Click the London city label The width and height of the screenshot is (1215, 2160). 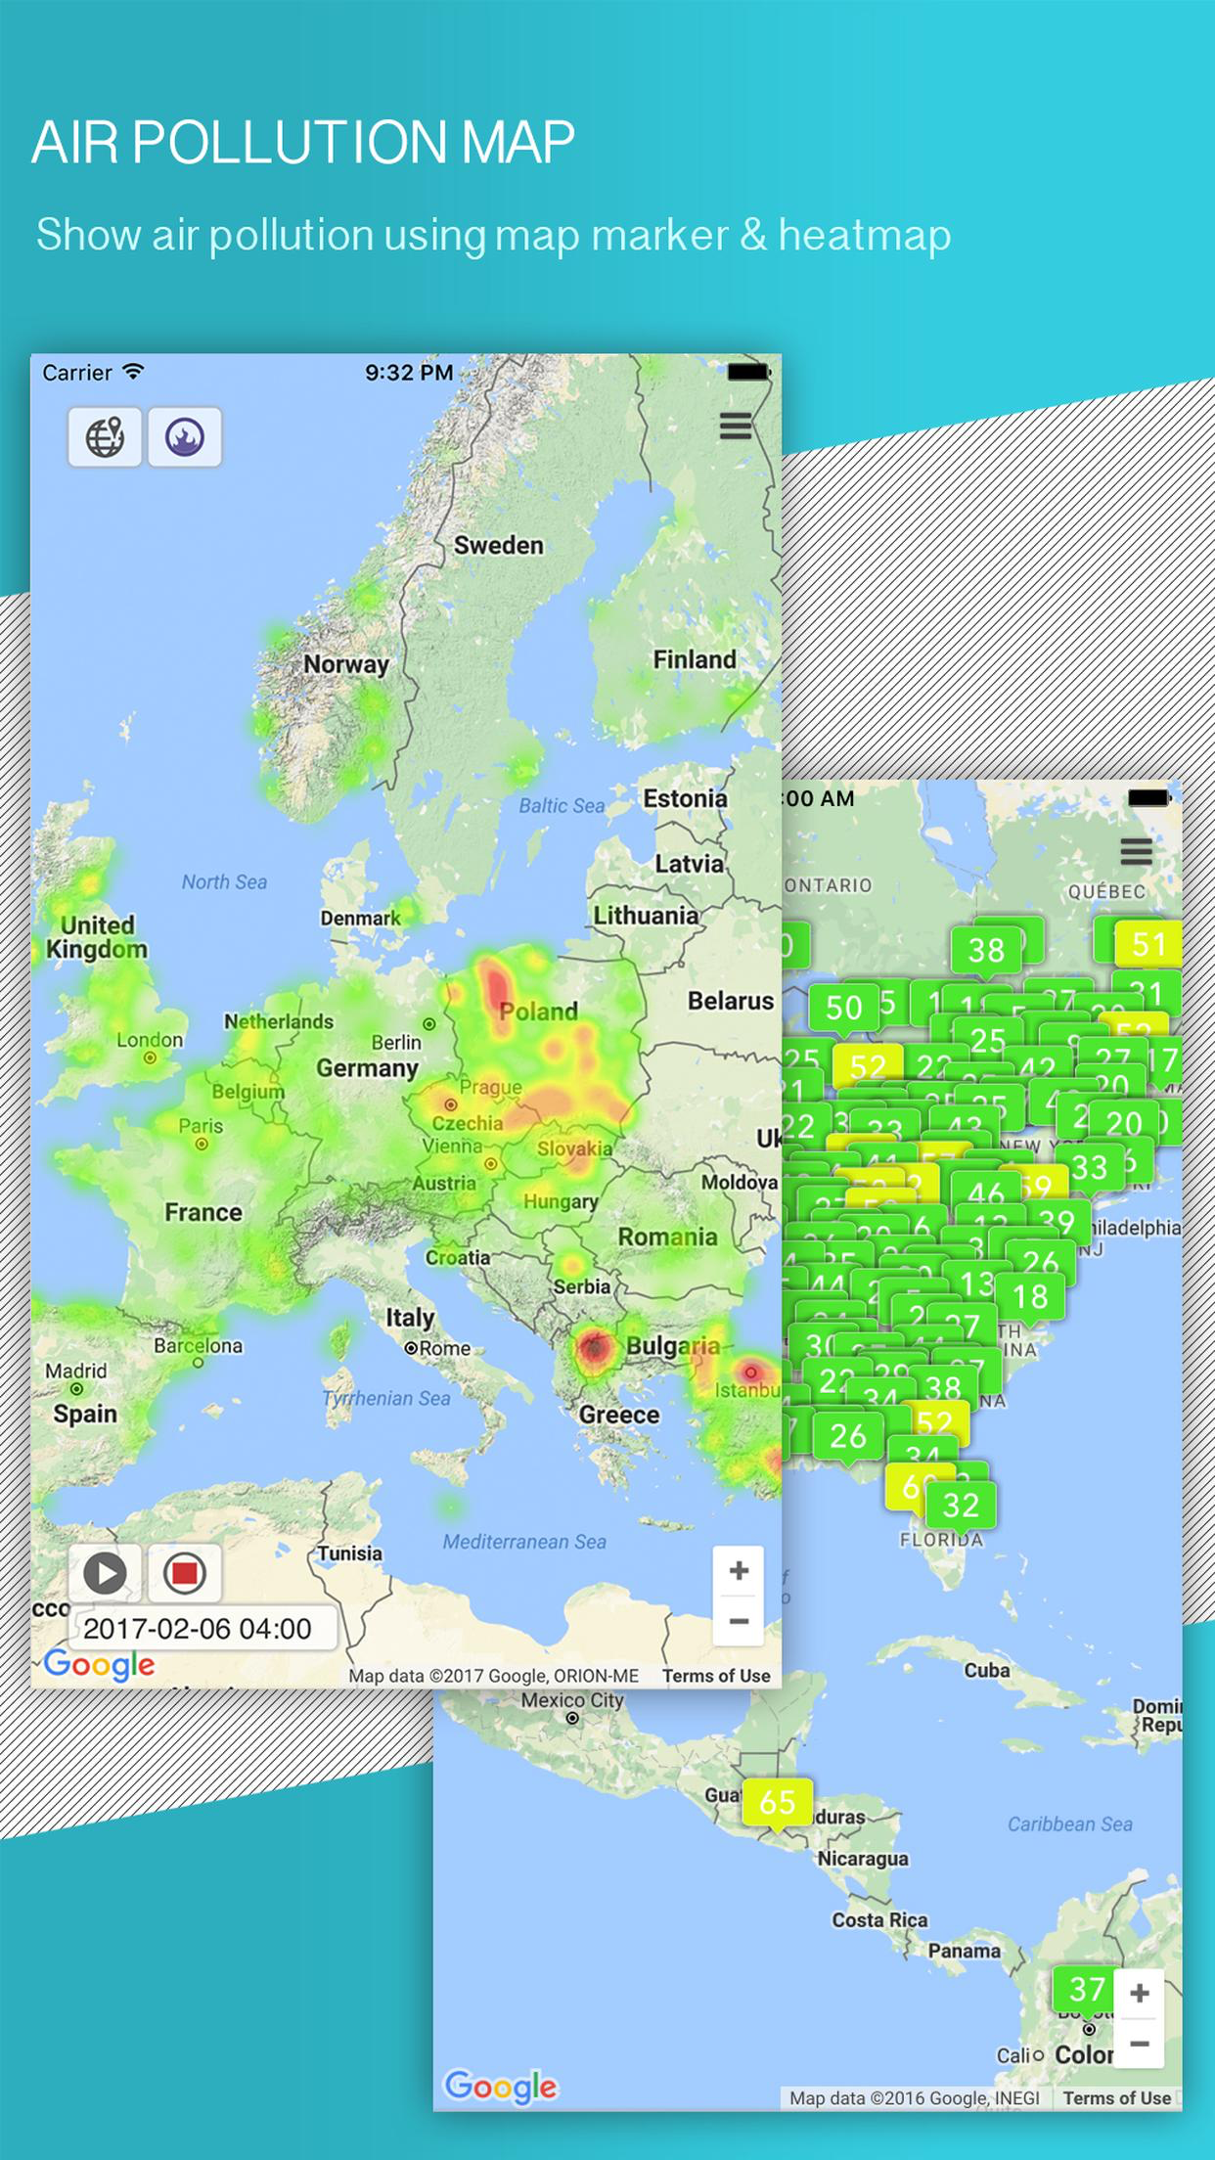pyautogui.click(x=150, y=1040)
